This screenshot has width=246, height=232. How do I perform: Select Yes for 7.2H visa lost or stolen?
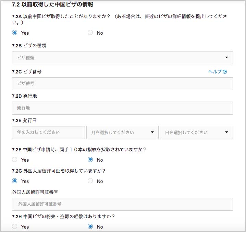15,227
